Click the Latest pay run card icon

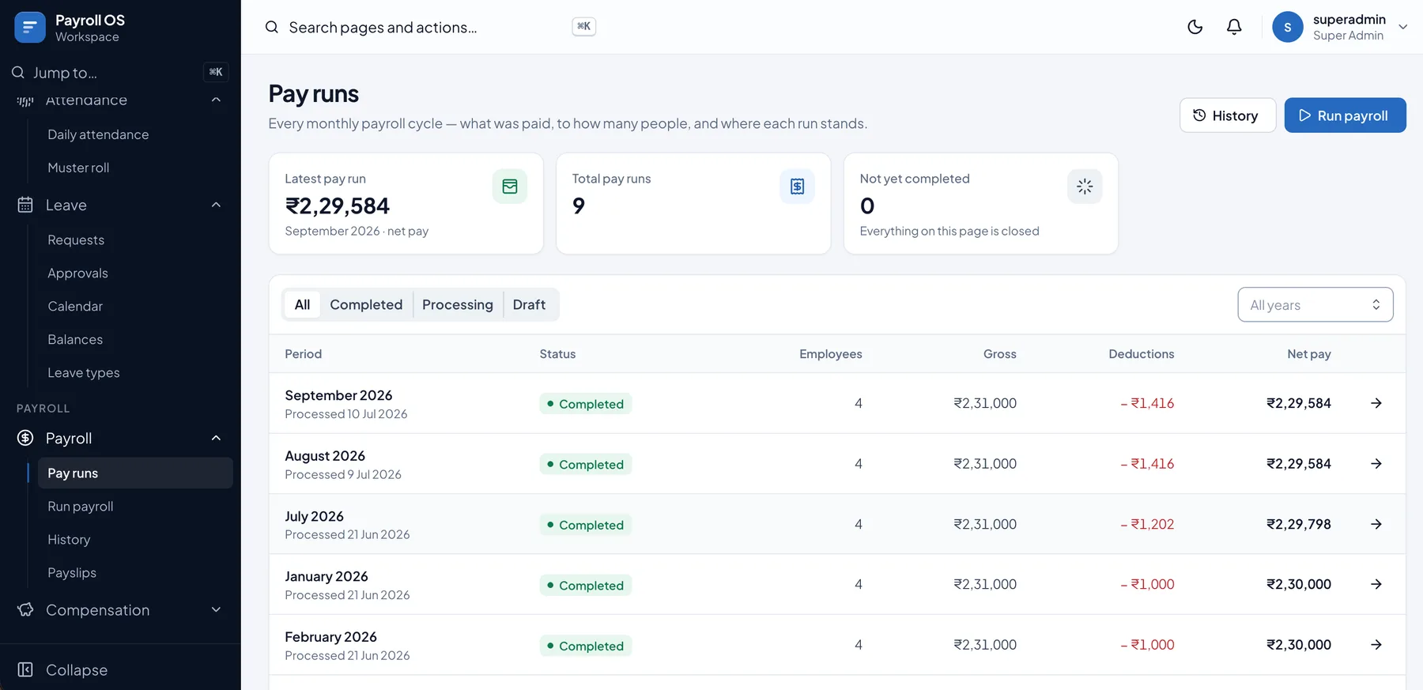510,187
